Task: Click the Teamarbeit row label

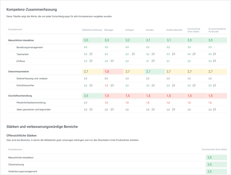Action: (22, 54)
